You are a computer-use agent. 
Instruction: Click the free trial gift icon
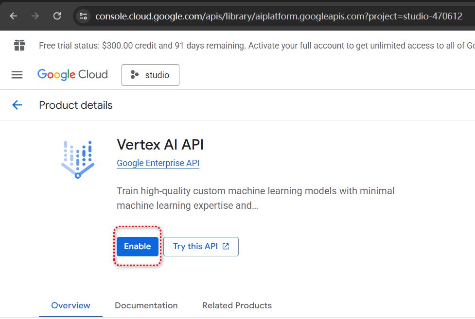coord(19,46)
